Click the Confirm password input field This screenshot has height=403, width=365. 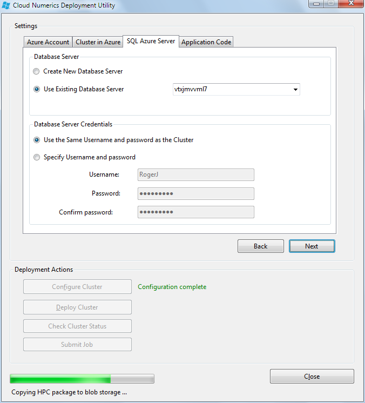[x=196, y=212]
